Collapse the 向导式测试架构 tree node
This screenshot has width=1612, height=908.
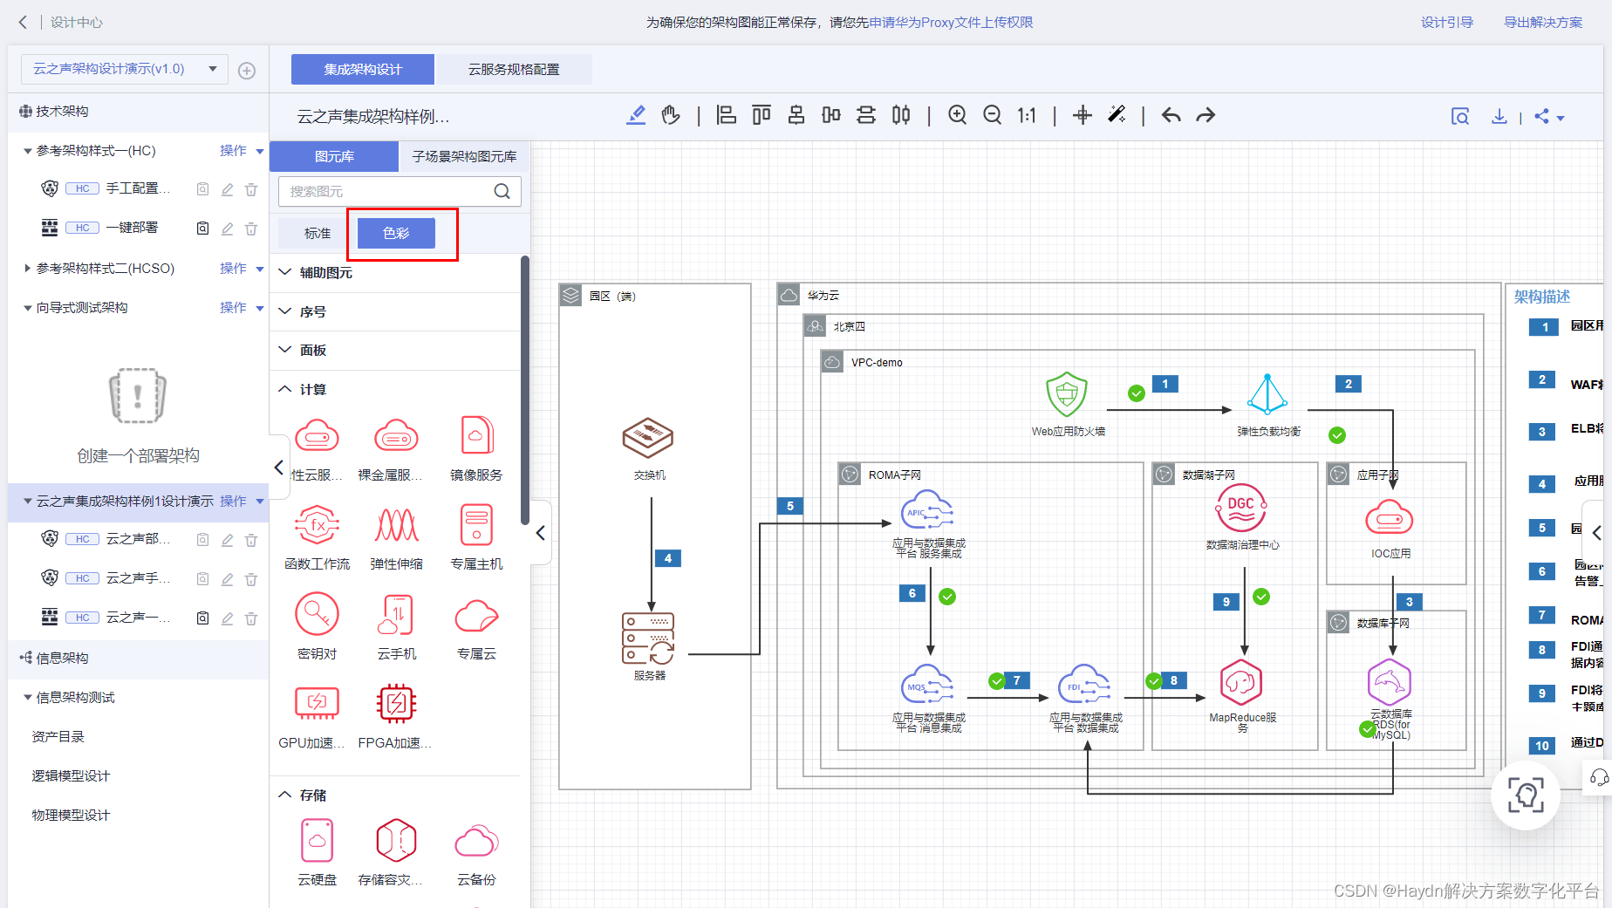tap(28, 308)
